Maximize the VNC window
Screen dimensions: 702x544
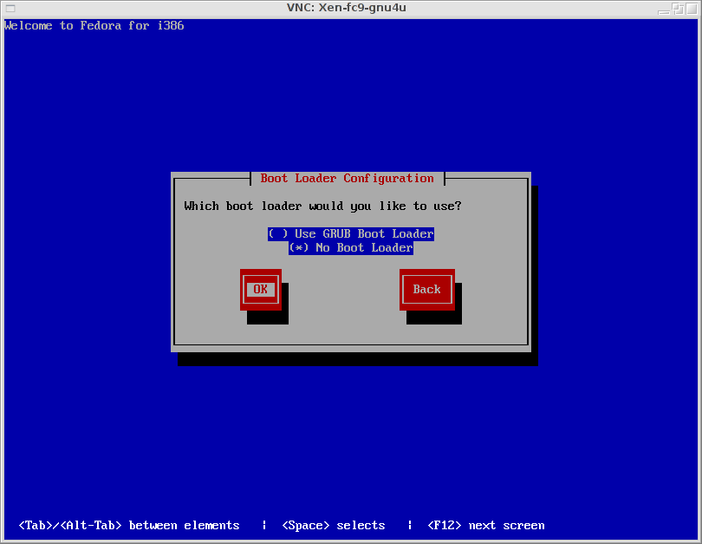692,9
